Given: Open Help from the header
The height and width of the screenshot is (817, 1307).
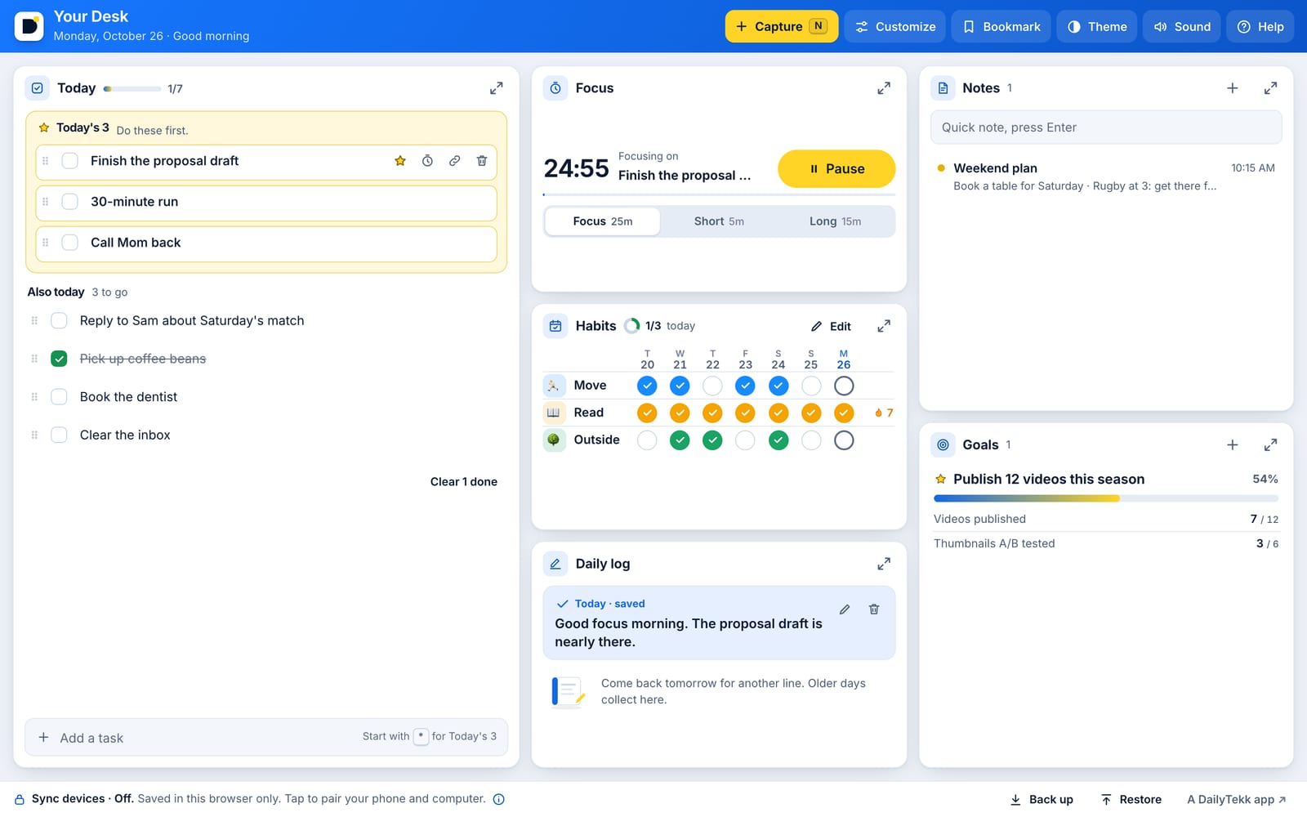Looking at the screenshot, I should pos(1260,27).
